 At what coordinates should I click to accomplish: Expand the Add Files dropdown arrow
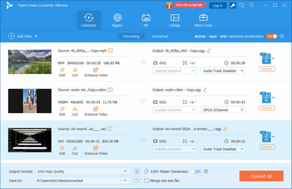pos(36,36)
